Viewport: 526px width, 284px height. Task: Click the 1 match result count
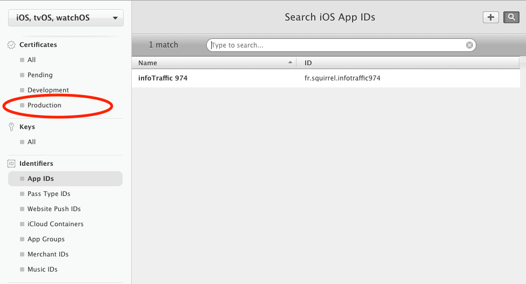click(164, 45)
